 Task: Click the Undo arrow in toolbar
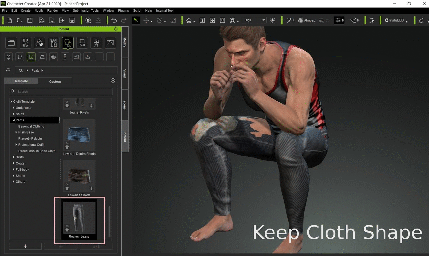(114, 20)
